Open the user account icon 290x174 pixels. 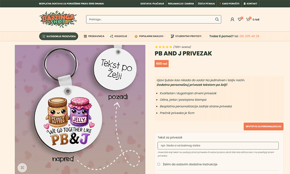(x=232, y=19)
